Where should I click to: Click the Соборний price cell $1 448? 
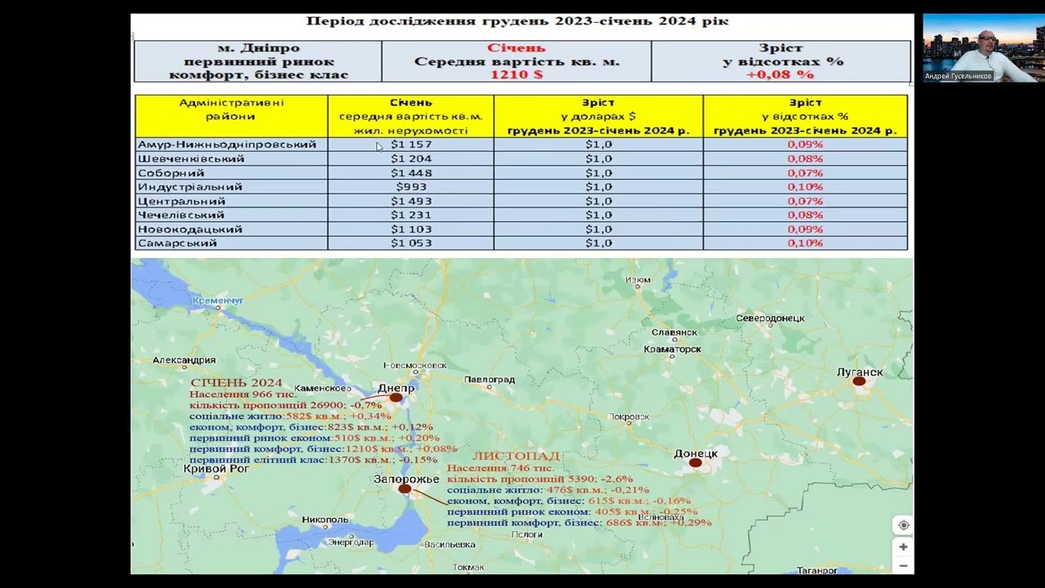click(411, 172)
